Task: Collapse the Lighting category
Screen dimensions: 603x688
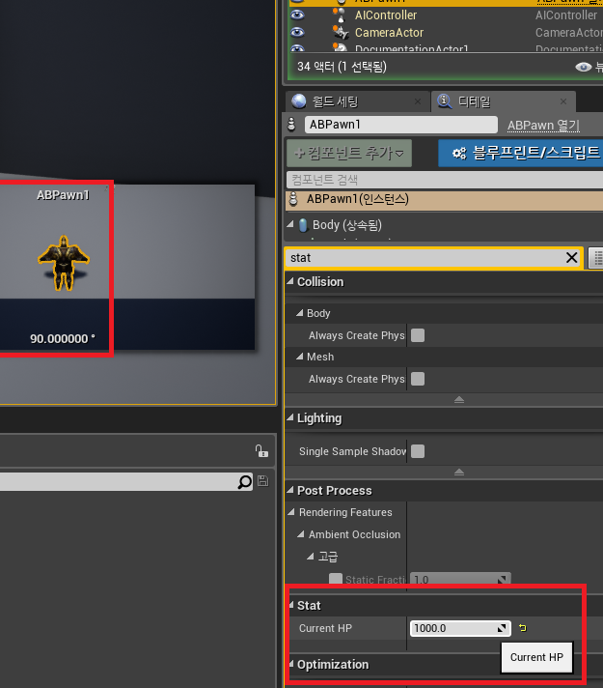Action: 290,417
